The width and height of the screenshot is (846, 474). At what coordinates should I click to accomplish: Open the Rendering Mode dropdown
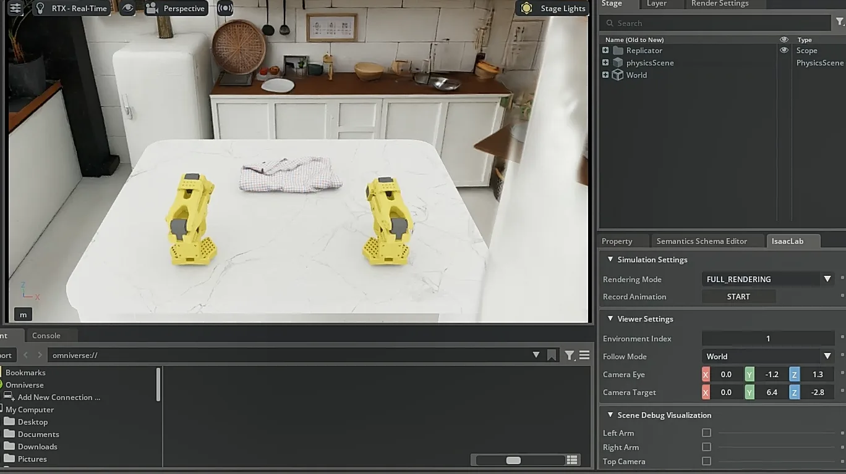768,279
